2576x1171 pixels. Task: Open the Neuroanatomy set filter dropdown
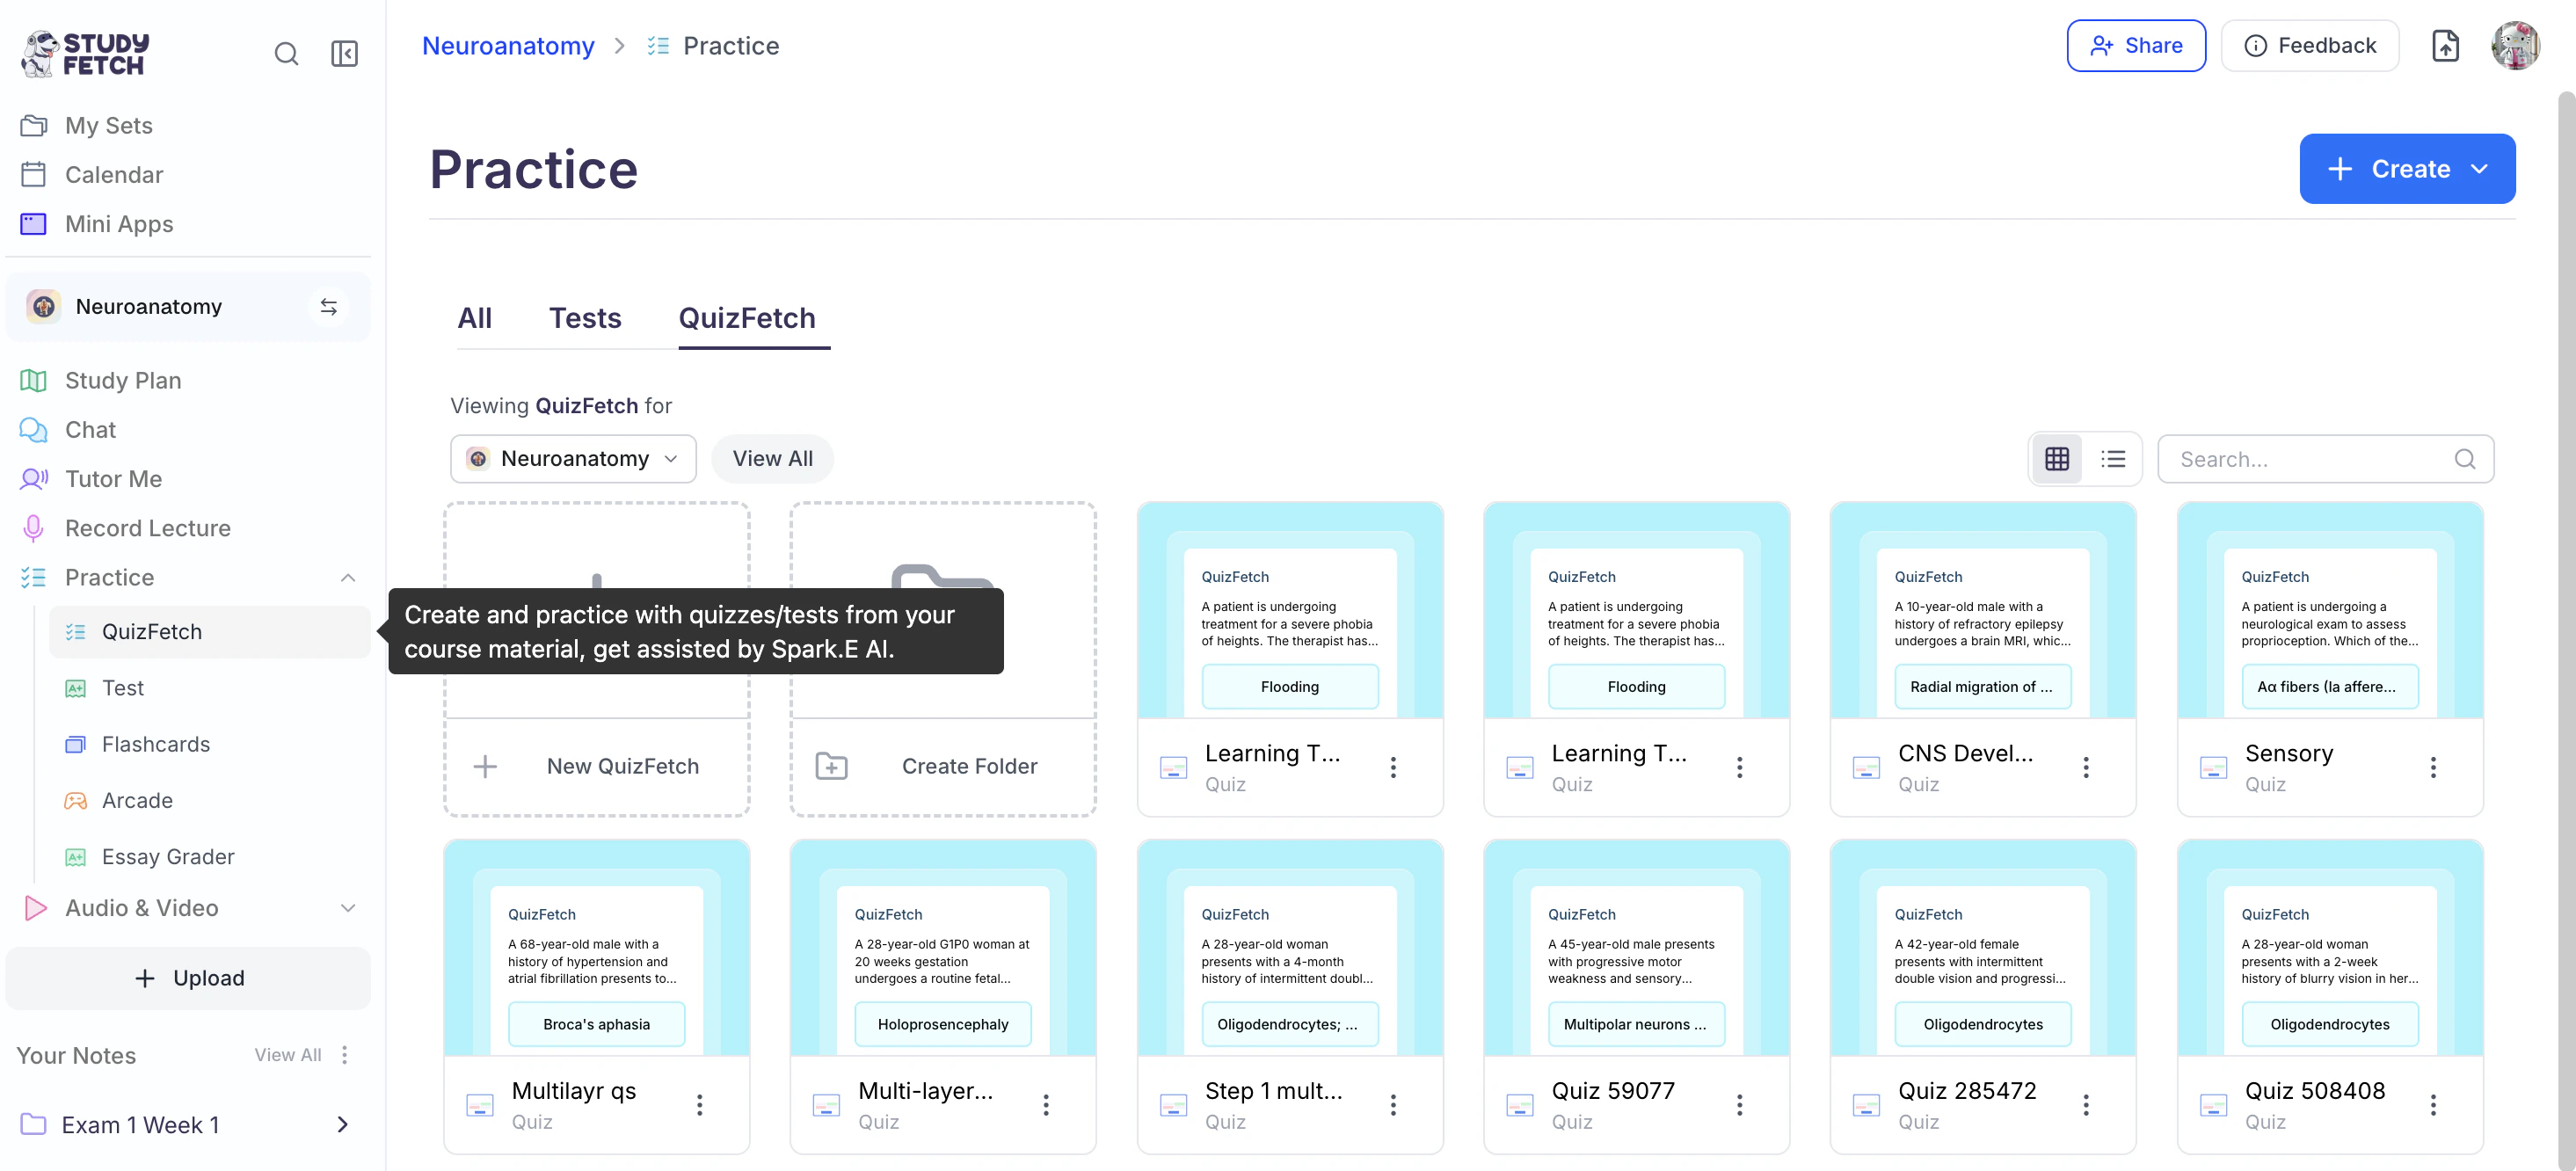click(573, 458)
